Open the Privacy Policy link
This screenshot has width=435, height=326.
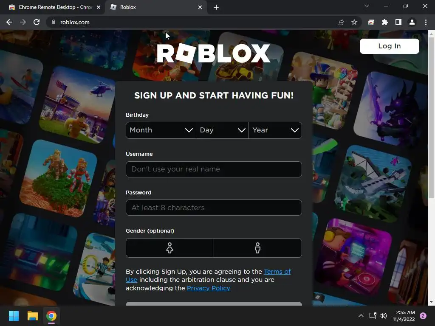pos(209,288)
